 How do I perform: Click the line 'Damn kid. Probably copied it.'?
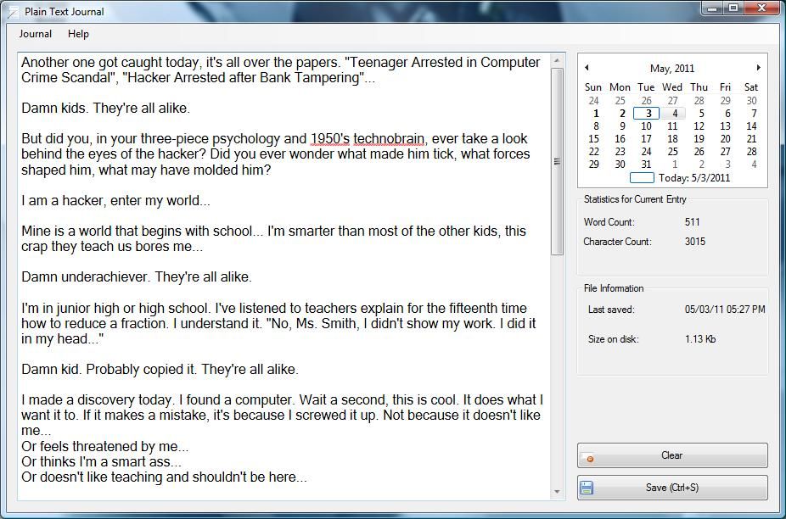109,369
